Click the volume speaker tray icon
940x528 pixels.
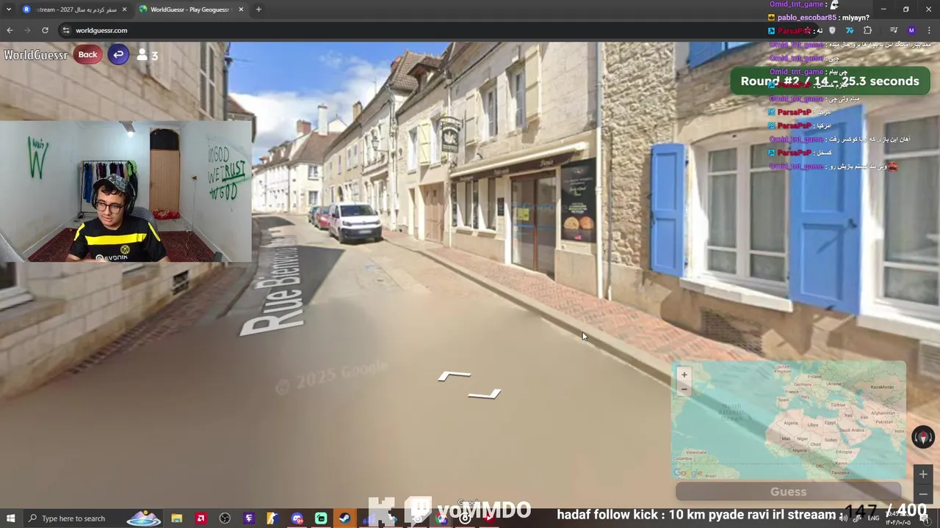pyautogui.click(x=843, y=518)
